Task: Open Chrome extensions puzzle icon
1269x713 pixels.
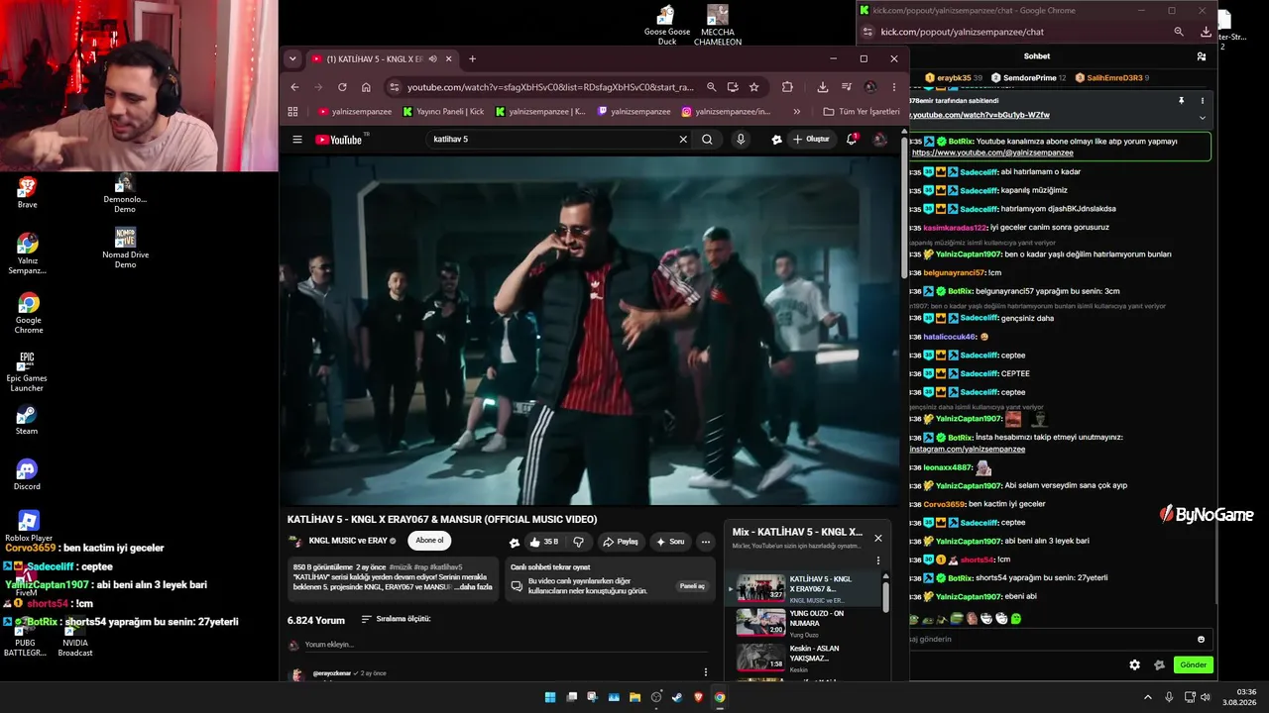Action: (787, 87)
